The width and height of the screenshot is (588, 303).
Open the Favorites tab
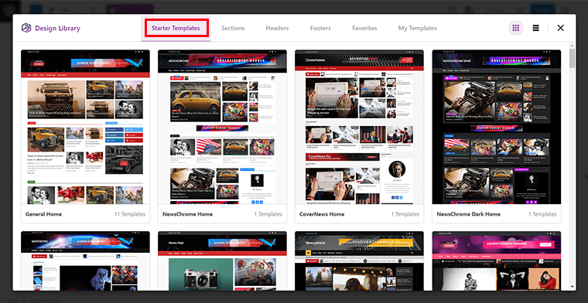pos(364,28)
